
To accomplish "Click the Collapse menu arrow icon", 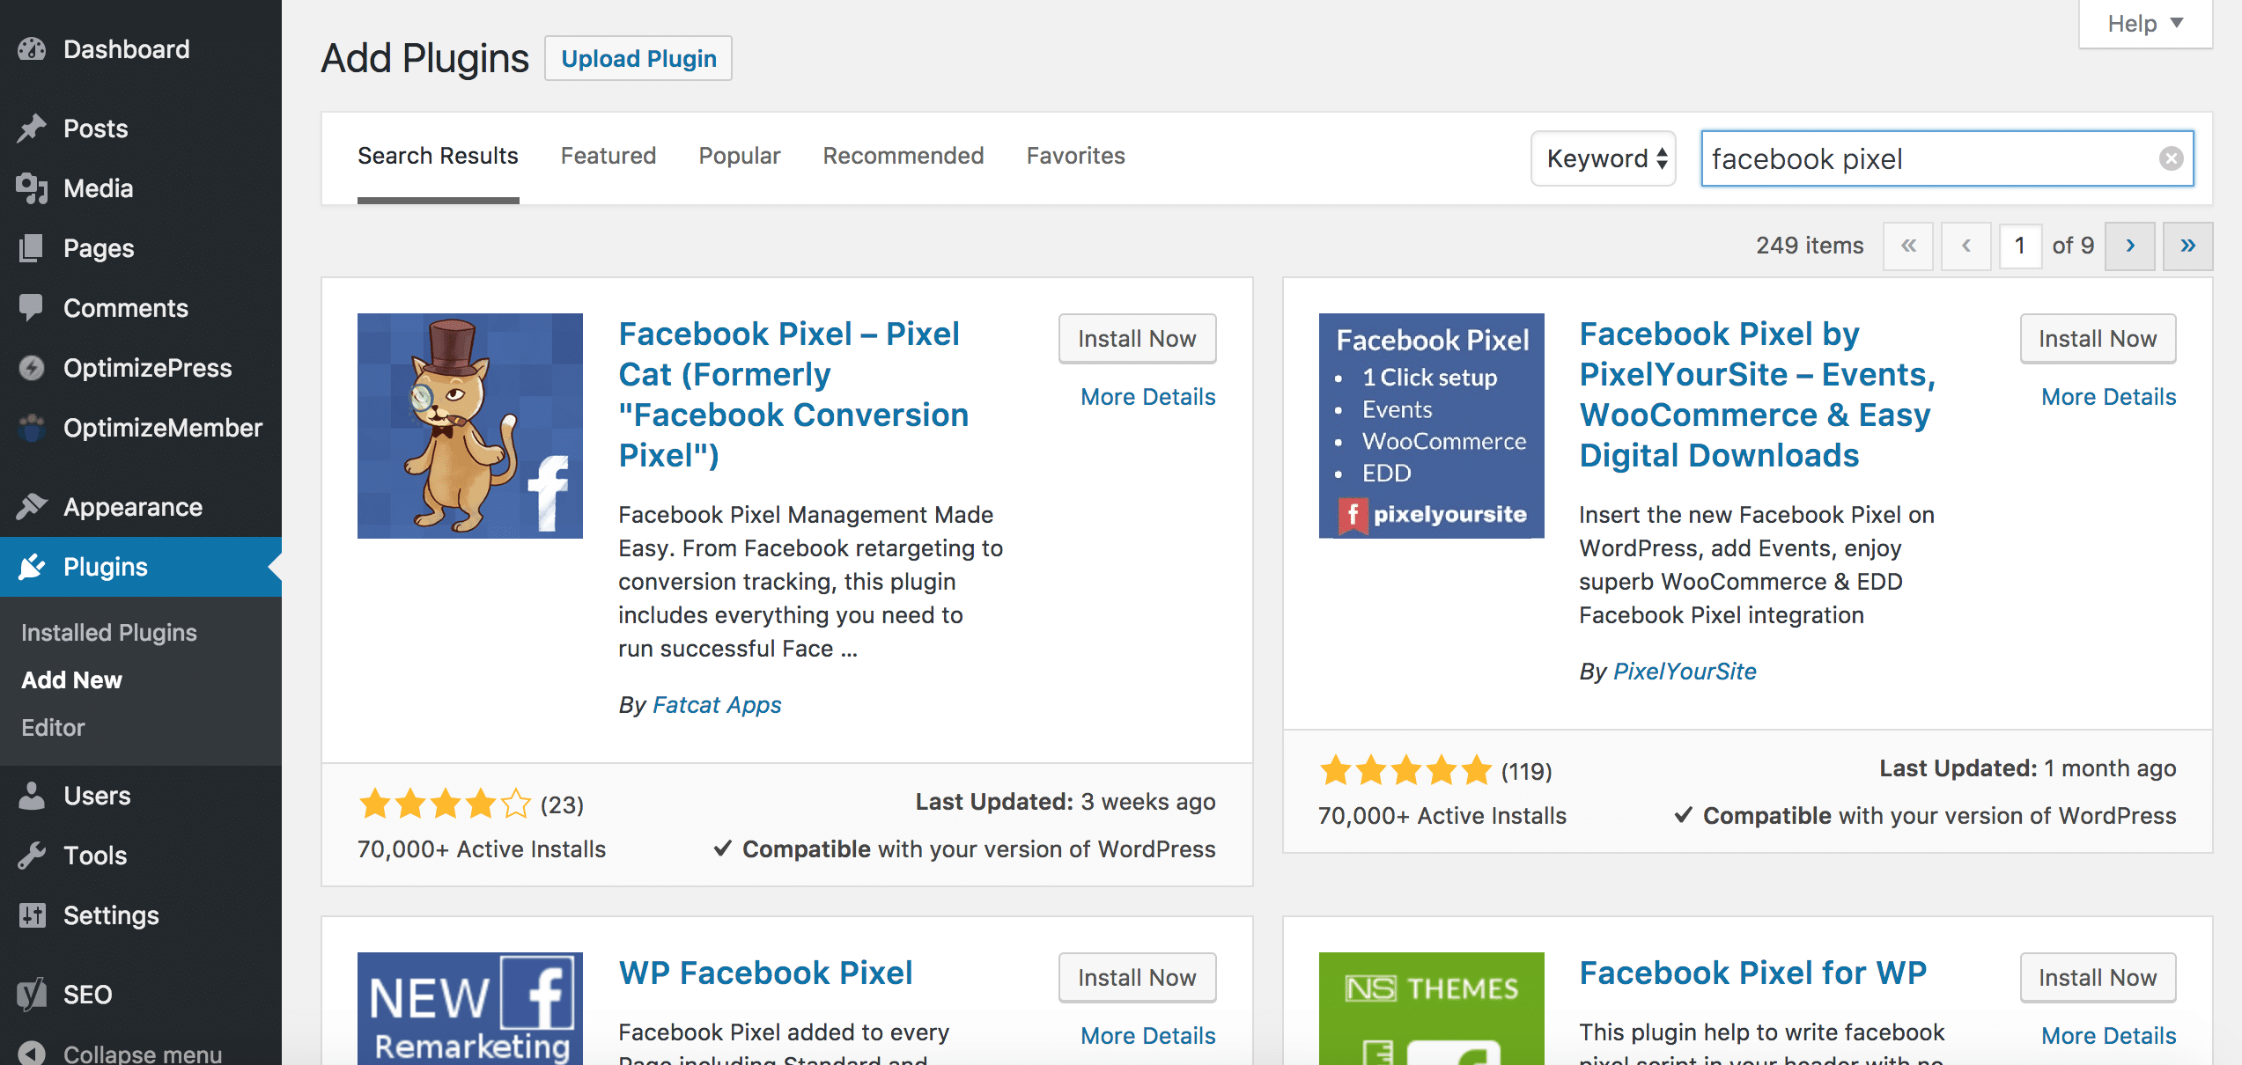I will [32, 1054].
